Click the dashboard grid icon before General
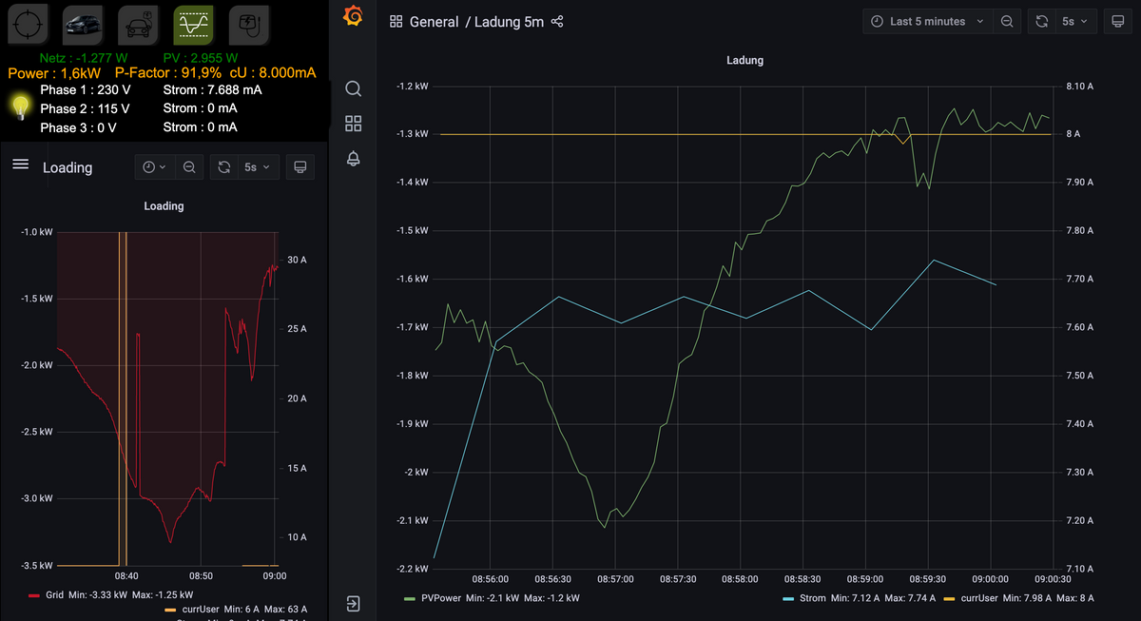This screenshot has height=621, width=1141. [396, 21]
